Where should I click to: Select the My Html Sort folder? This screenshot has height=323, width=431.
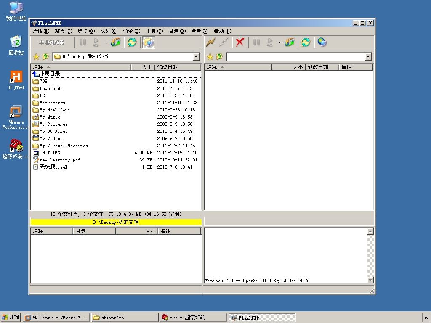55,110
